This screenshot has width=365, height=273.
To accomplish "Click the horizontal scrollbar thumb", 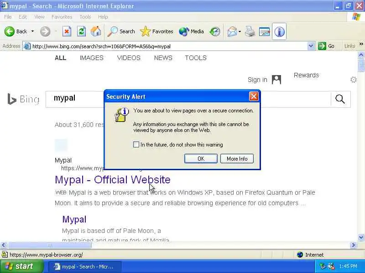I will [50, 245].
